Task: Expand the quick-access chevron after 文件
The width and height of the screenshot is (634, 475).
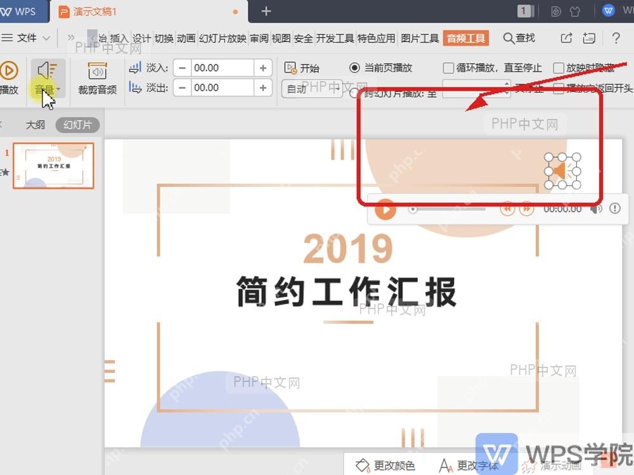Action: click(x=71, y=38)
